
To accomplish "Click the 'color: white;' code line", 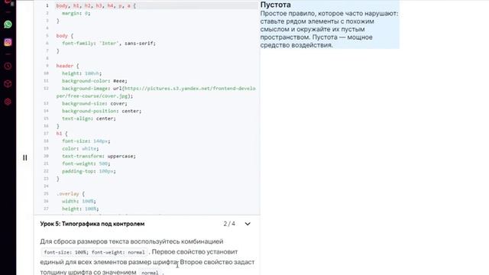I will 80,149.
